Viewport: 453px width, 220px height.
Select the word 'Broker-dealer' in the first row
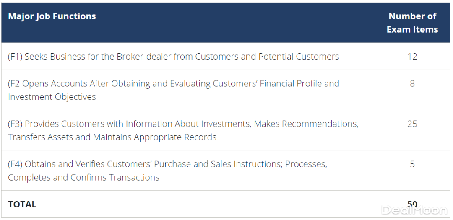pyautogui.click(x=145, y=57)
